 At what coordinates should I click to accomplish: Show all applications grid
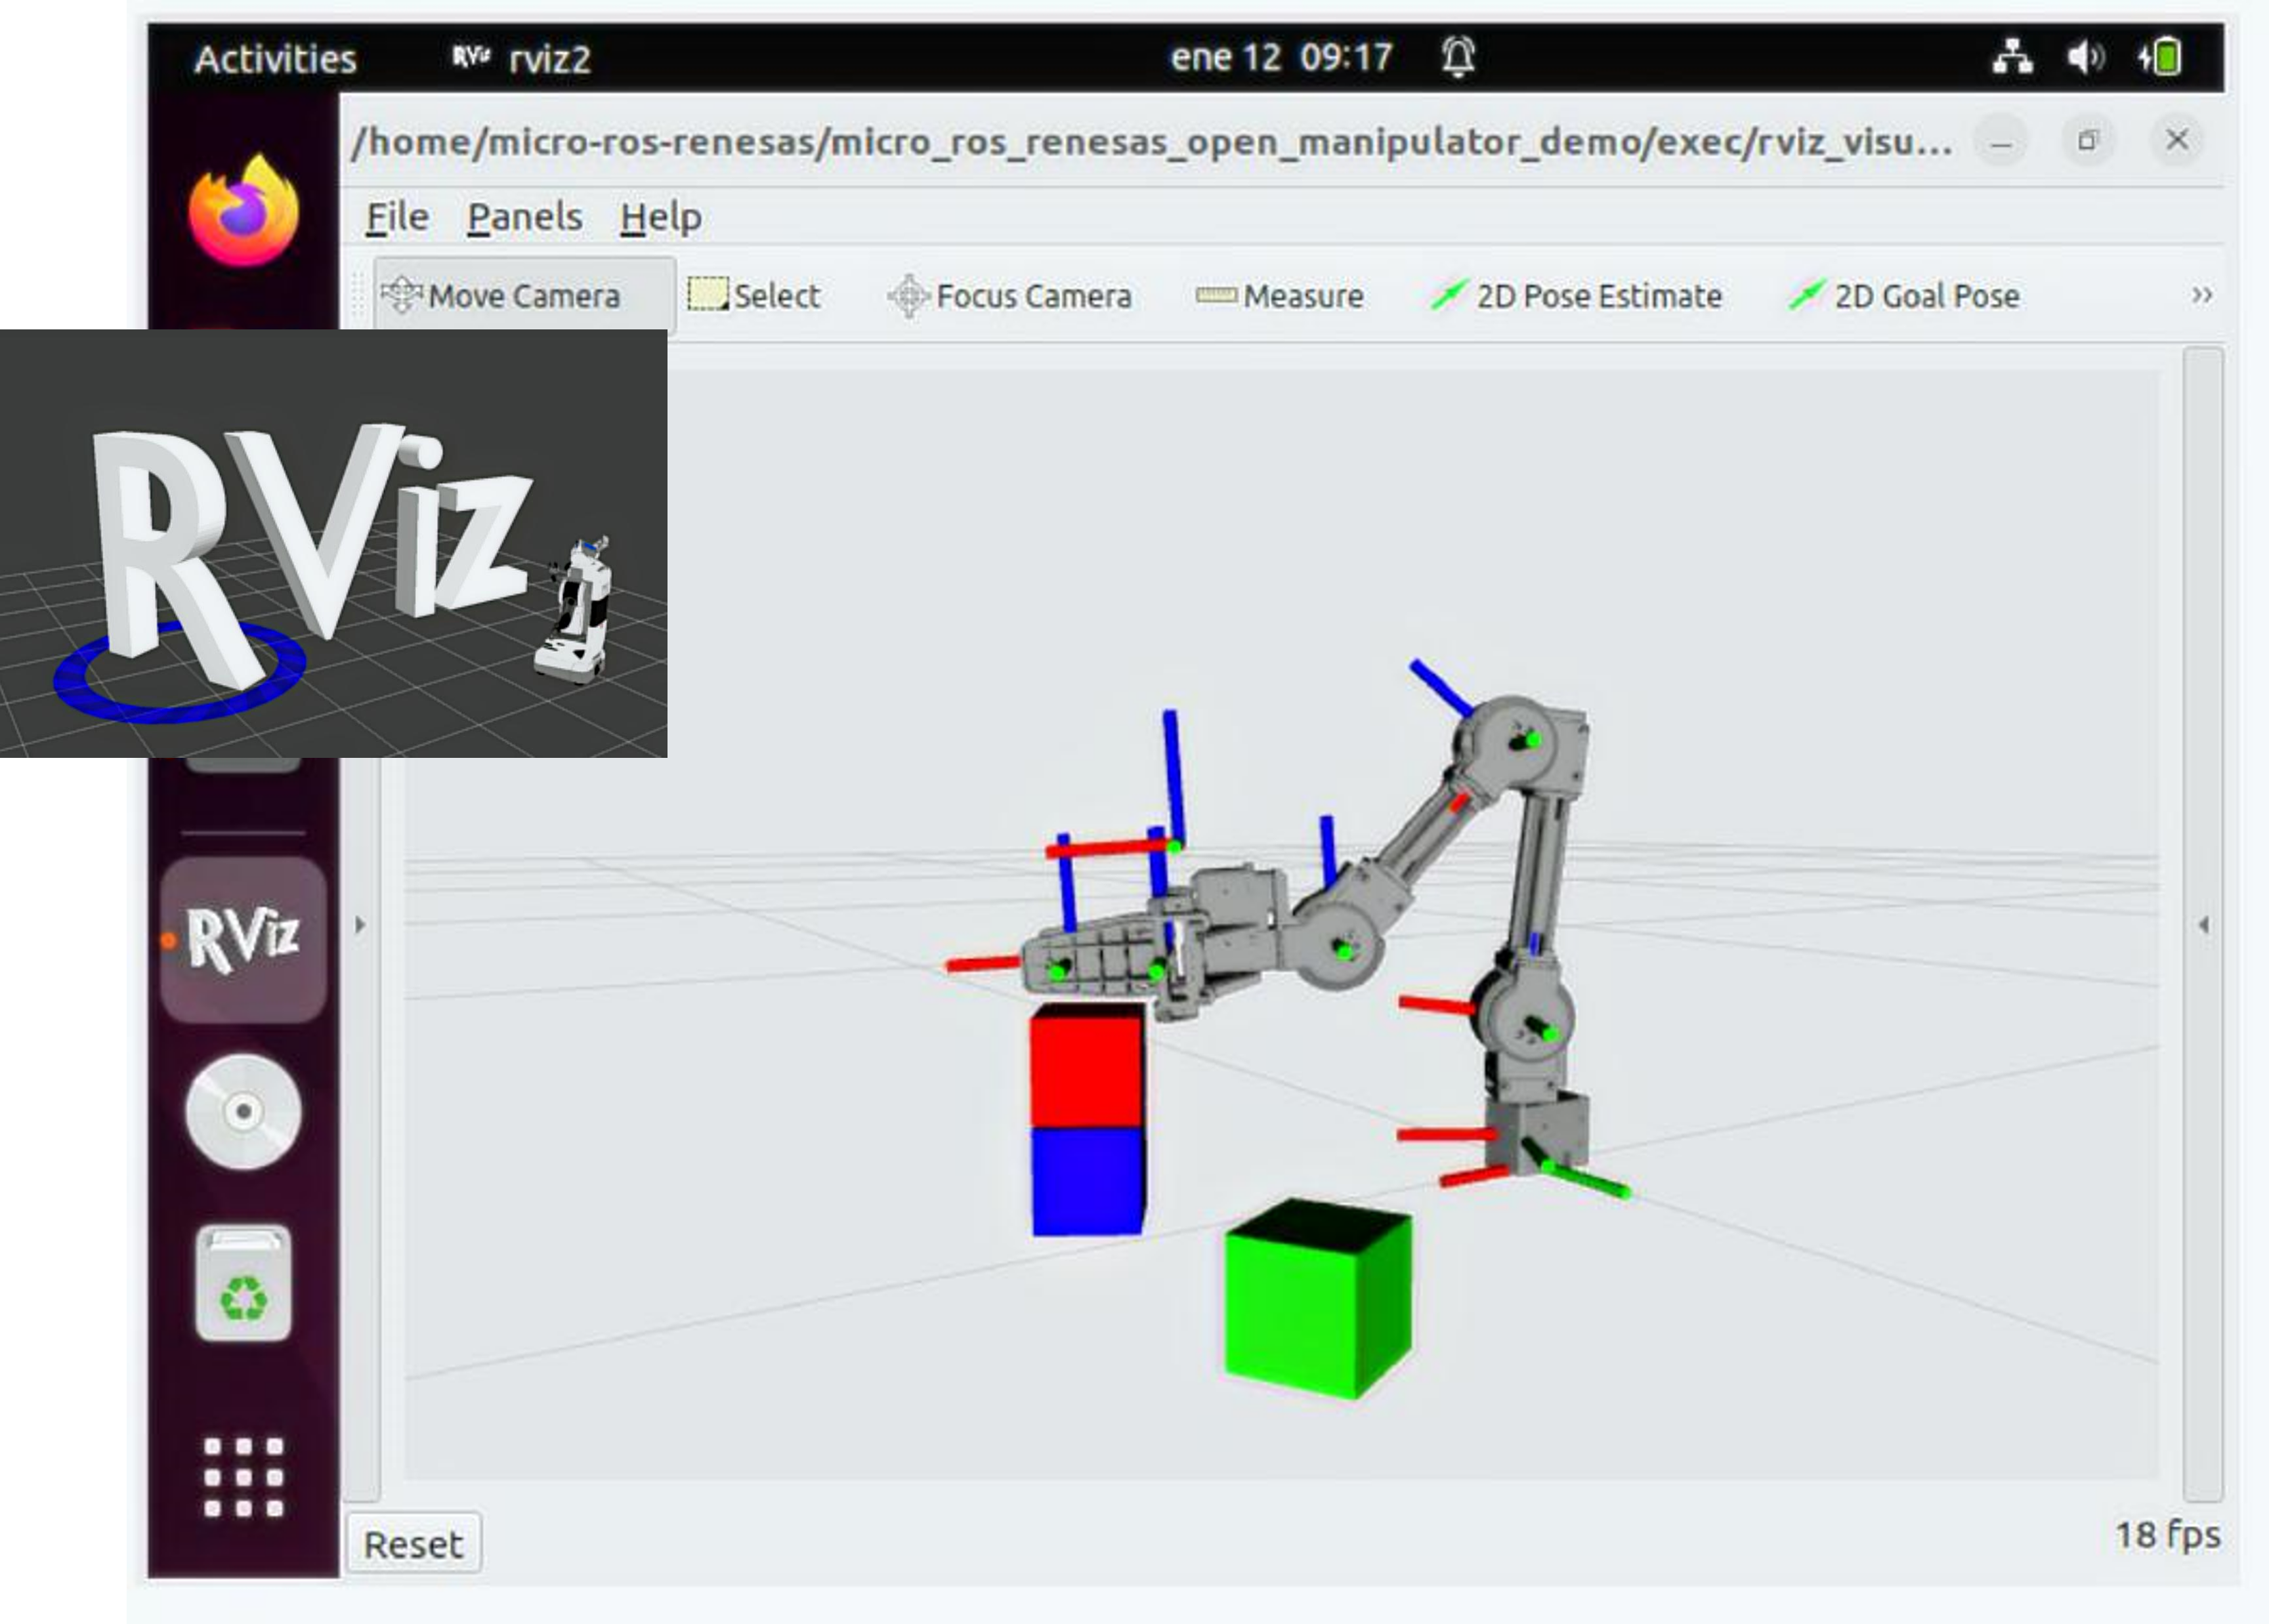[x=243, y=1477]
